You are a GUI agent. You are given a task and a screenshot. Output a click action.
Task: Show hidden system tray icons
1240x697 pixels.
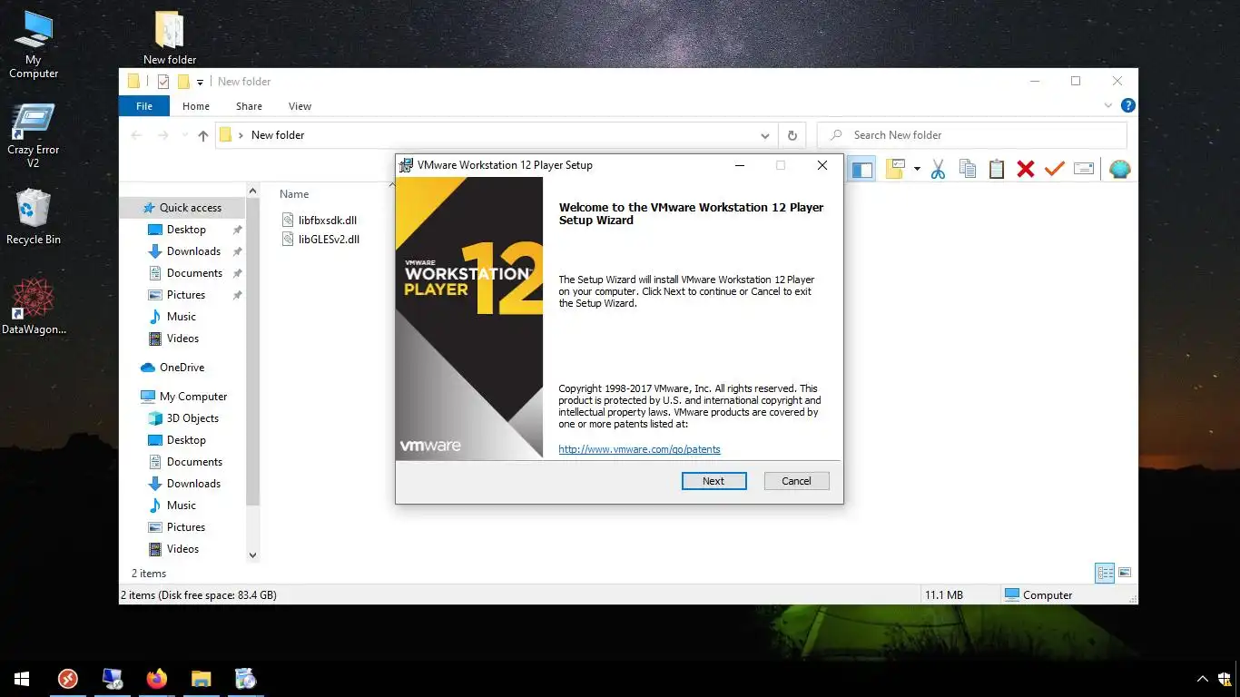pyautogui.click(x=1203, y=679)
